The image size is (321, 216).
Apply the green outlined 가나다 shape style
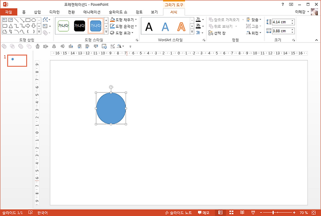(x=63, y=26)
